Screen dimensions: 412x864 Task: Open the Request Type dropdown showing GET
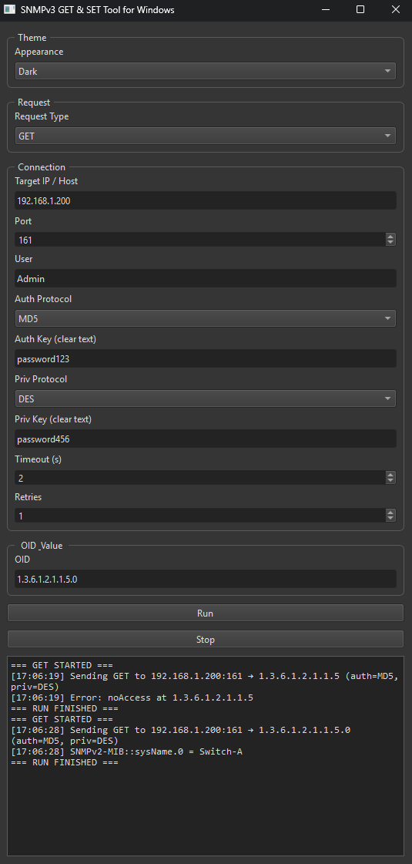(205, 136)
